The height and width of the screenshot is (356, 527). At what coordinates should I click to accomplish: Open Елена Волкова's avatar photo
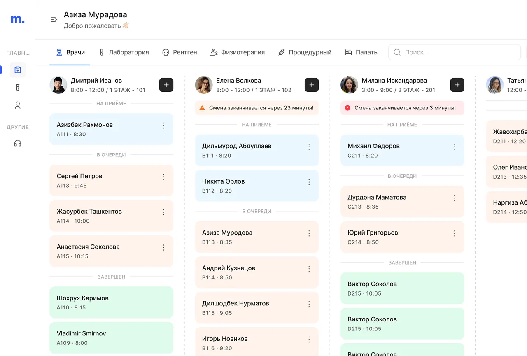pyautogui.click(x=204, y=85)
